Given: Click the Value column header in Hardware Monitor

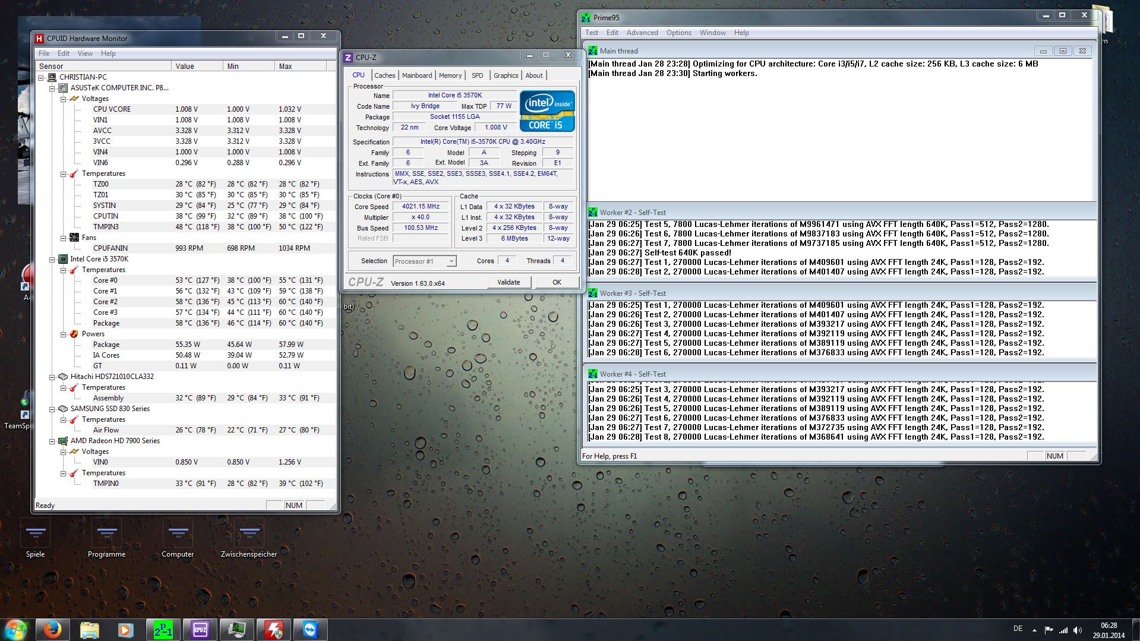Looking at the screenshot, I should tap(197, 66).
